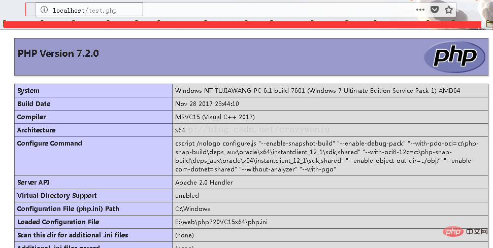The image size is (493, 248).
Task: Bookmark this page with the star icon
Action: pos(449,9)
